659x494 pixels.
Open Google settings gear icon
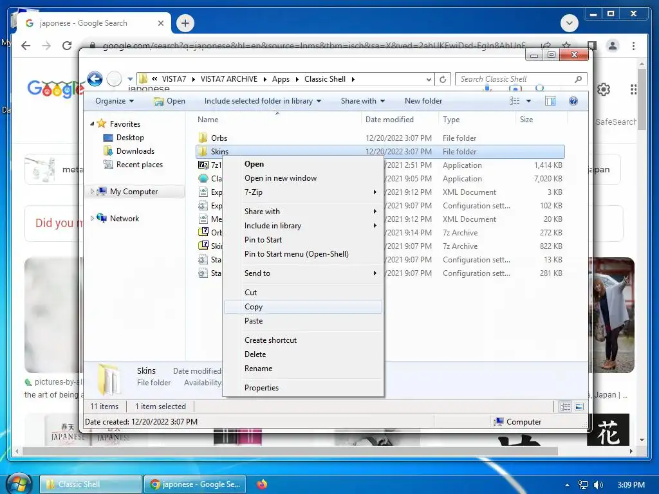coord(604,89)
